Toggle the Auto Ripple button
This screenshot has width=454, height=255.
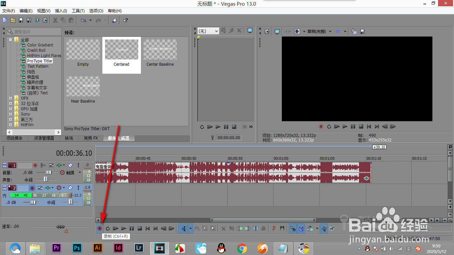tap(310, 228)
